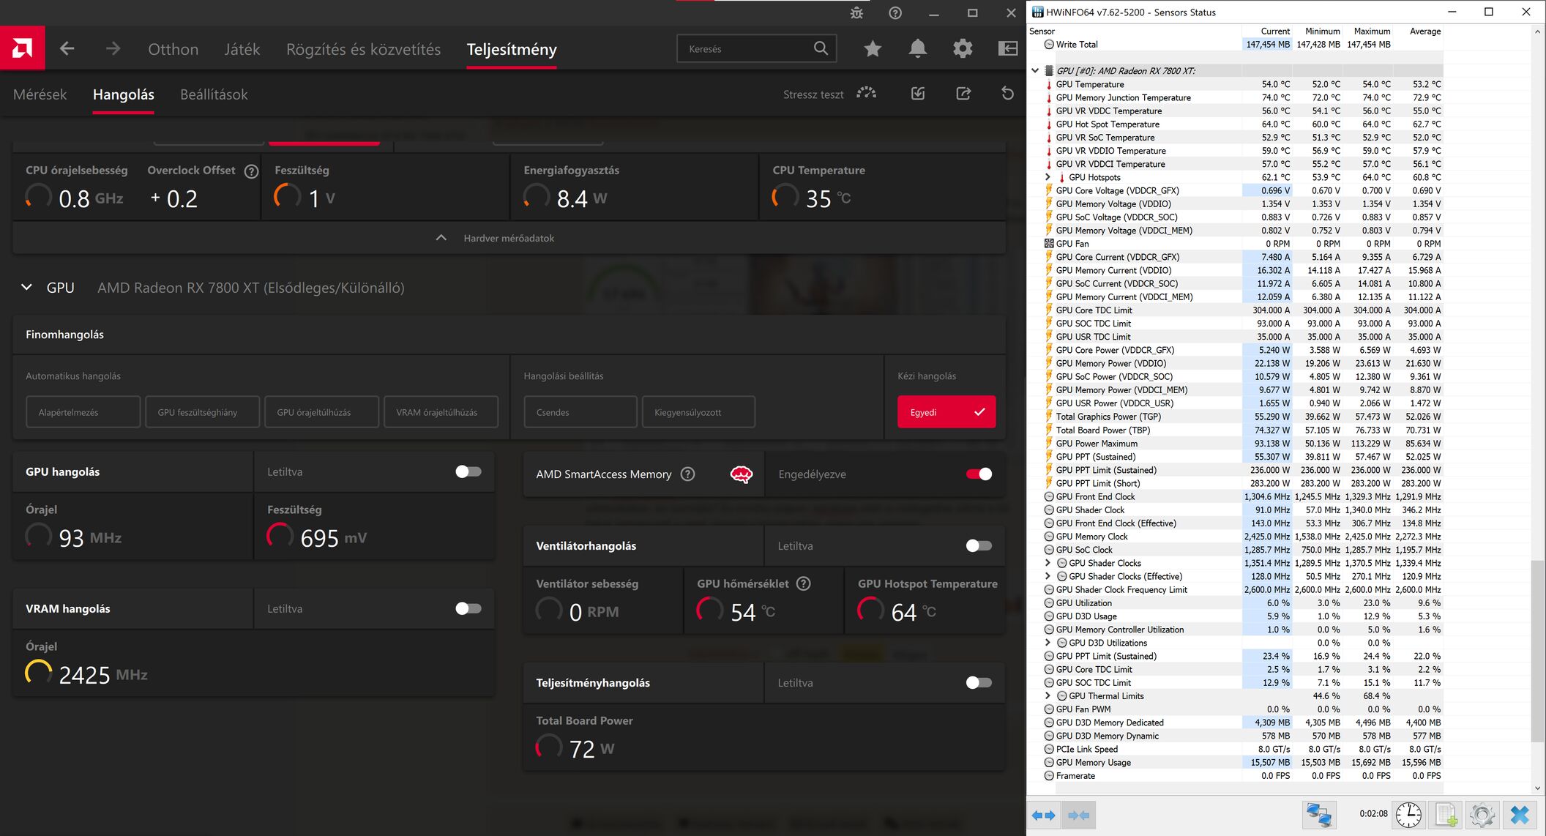1546x836 pixels.
Task: Click the GPU órajeltúlhúzás button
Action: [322, 412]
